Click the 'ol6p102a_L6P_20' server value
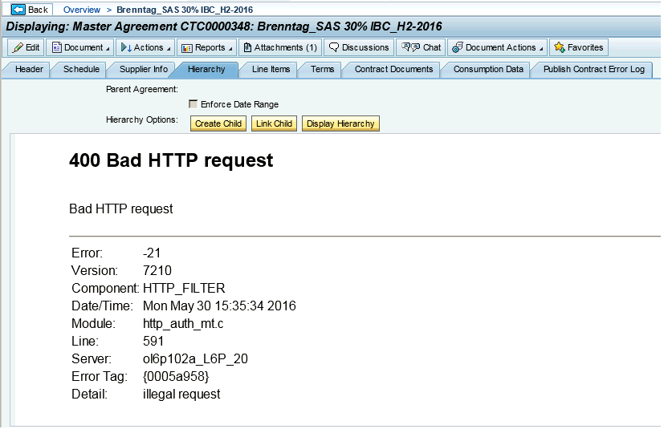This screenshot has height=429, width=664. [x=195, y=358]
